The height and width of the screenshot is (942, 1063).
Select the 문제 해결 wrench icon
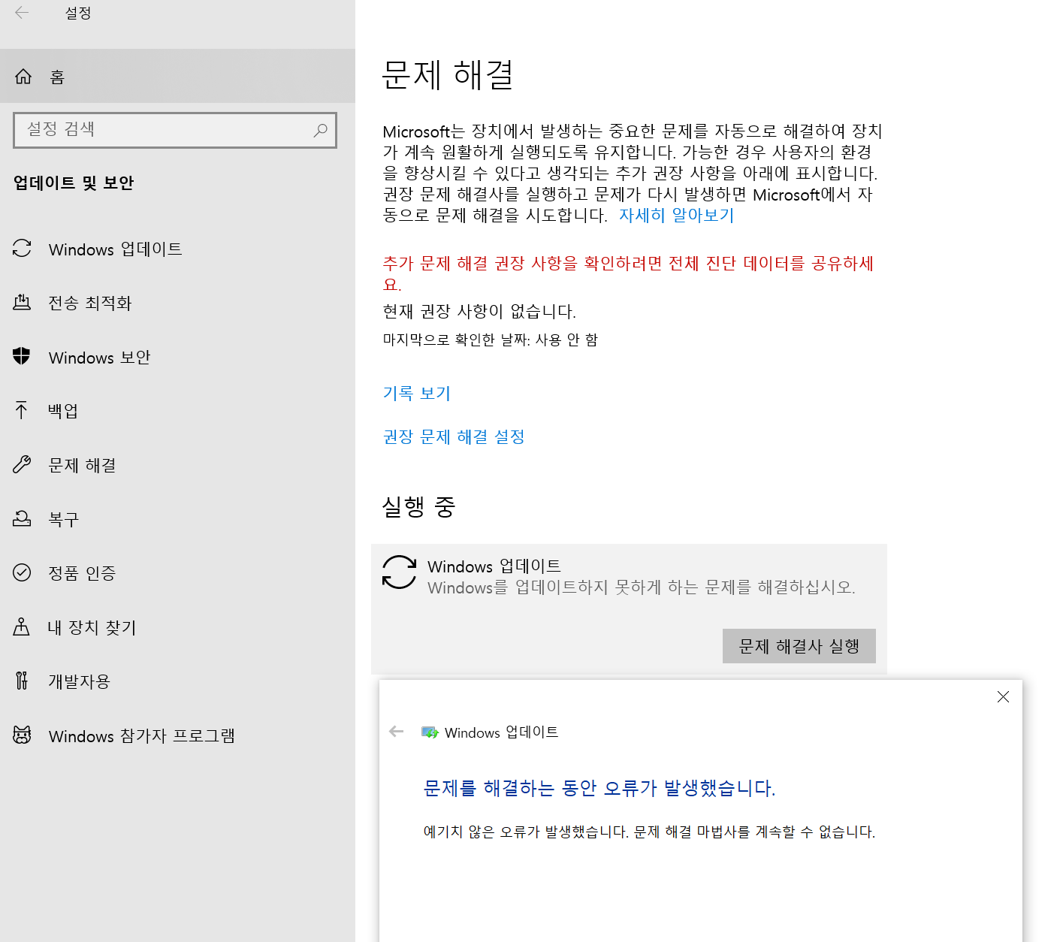coord(22,464)
